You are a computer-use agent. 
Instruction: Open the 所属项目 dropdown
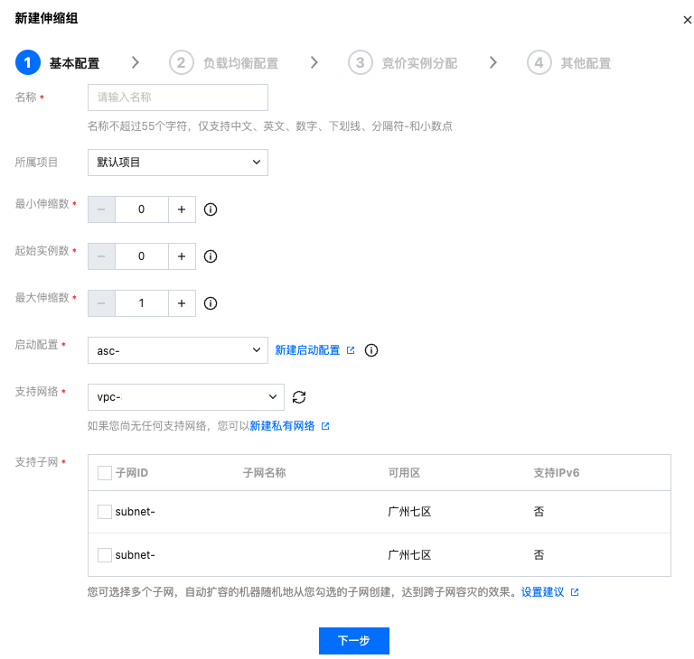pyautogui.click(x=178, y=162)
